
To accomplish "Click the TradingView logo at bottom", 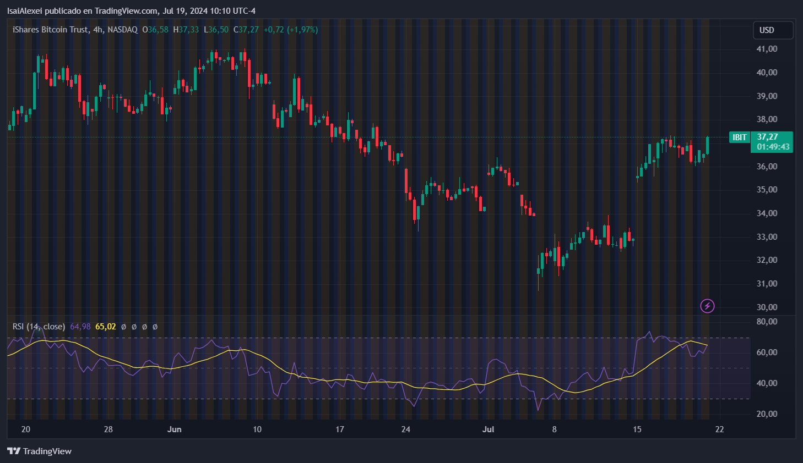I will 39,451.
